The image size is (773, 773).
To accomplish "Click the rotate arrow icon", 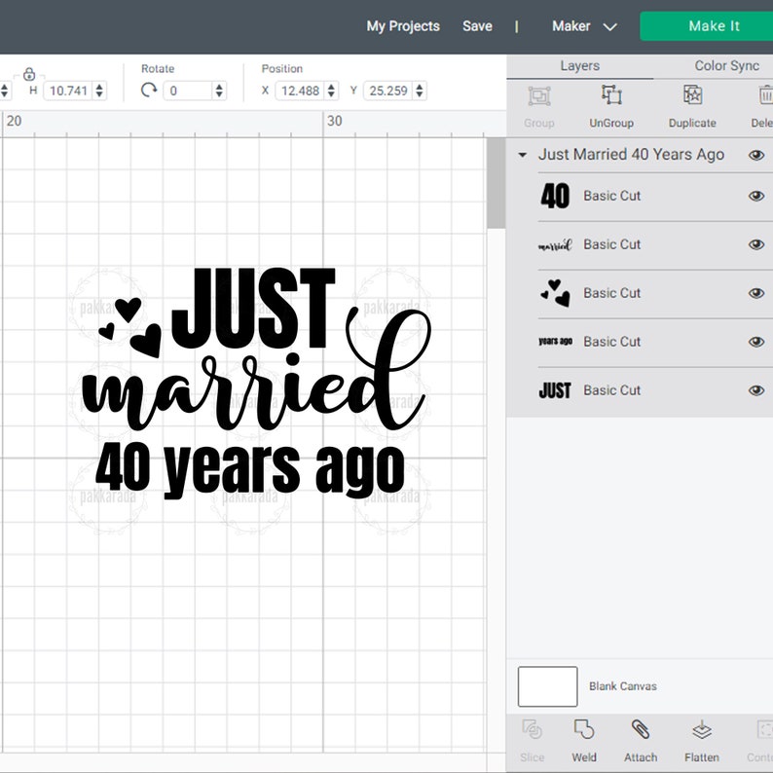I will point(148,91).
